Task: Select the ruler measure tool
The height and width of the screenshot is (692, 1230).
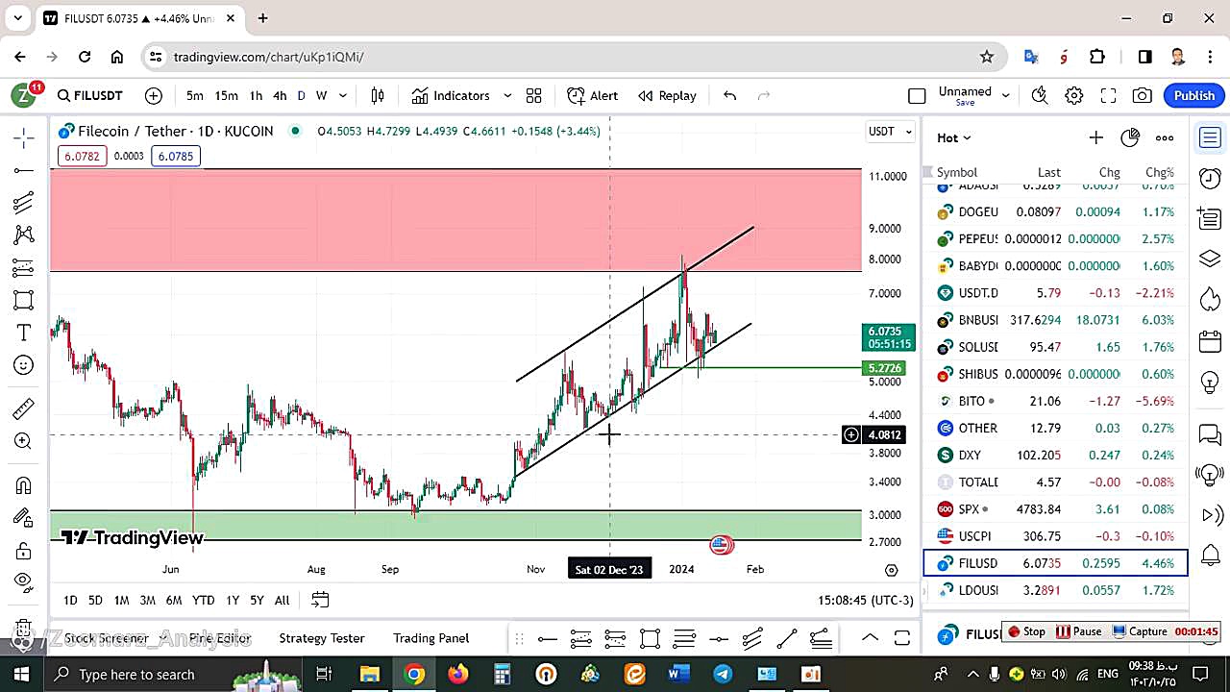Action: tap(24, 408)
